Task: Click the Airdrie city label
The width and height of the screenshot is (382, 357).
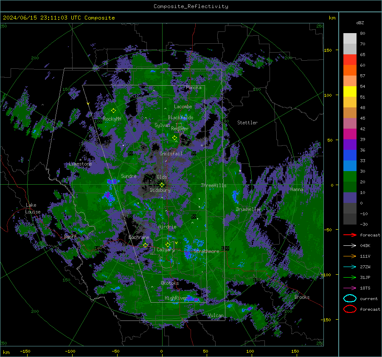Action: coord(167,227)
